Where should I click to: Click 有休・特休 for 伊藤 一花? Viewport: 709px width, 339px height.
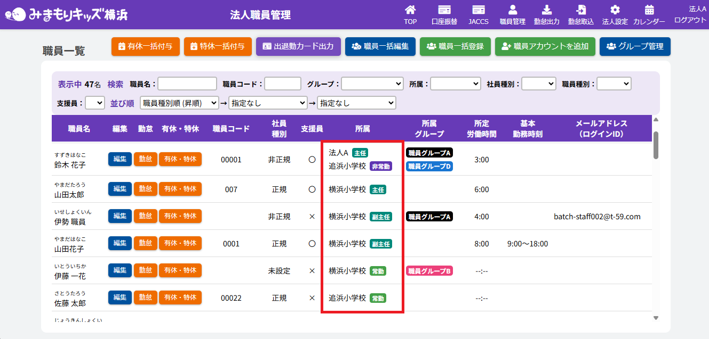pos(180,270)
